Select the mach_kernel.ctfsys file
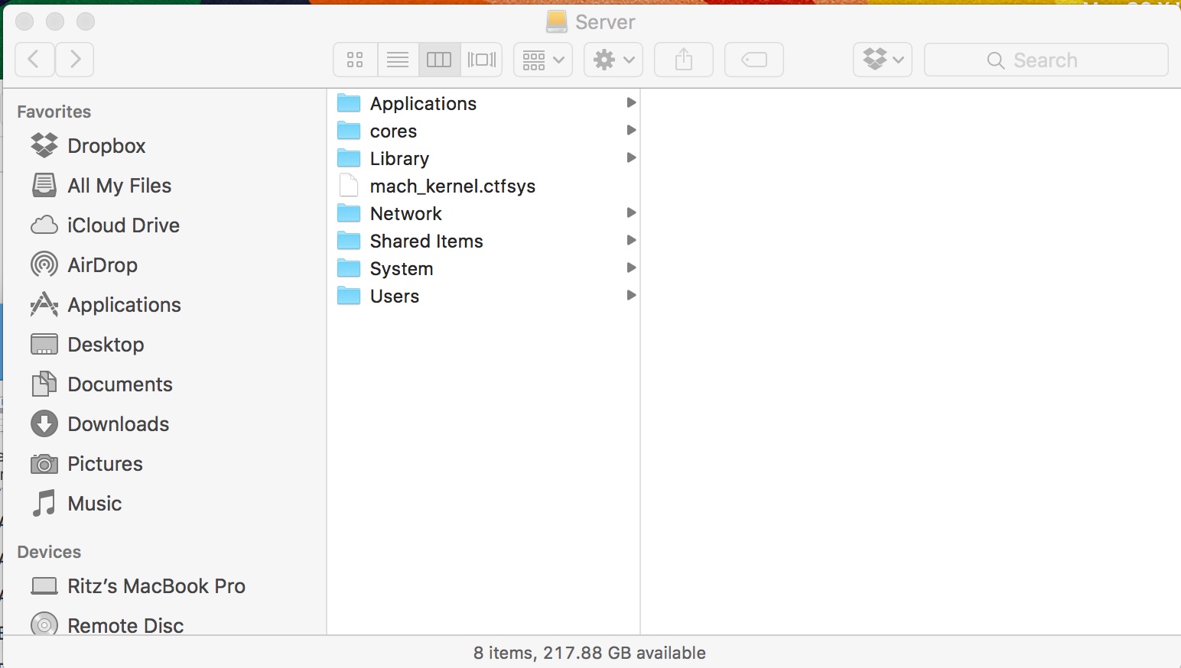 pyautogui.click(x=483, y=186)
